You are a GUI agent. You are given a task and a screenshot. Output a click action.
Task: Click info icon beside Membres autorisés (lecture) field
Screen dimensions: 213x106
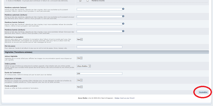tap(123, 9)
